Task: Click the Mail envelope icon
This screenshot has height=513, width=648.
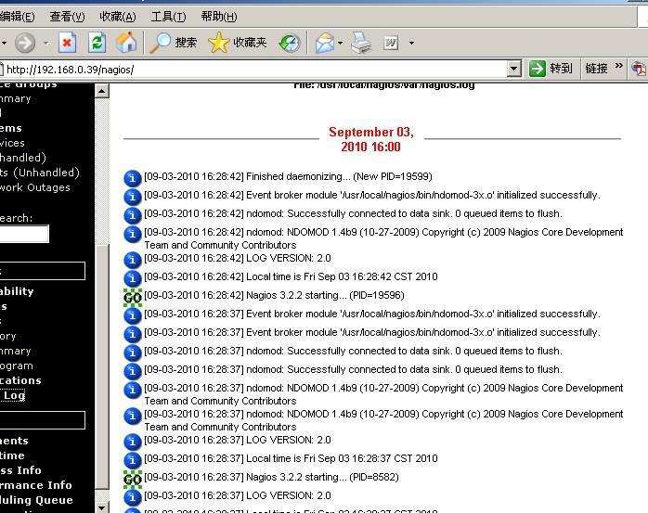Action: coord(325,43)
